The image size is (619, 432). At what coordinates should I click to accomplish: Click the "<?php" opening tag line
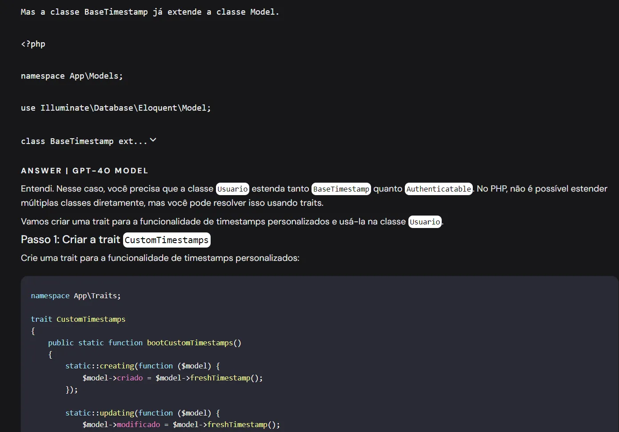[33, 44]
